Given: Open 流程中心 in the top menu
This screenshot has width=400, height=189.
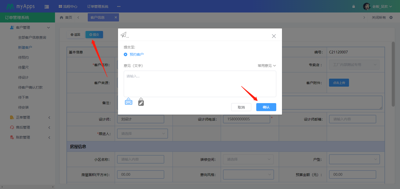Looking at the screenshot, I should pyautogui.click(x=68, y=6).
